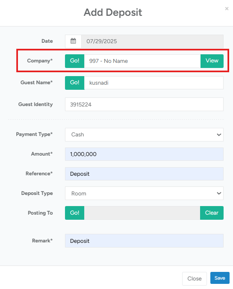Save the deposit entry
The image size is (233, 289).
pyautogui.click(x=220, y=278)
